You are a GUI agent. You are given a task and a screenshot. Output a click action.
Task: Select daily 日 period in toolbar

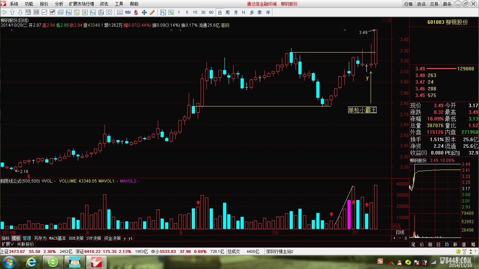tap(220, 12)
